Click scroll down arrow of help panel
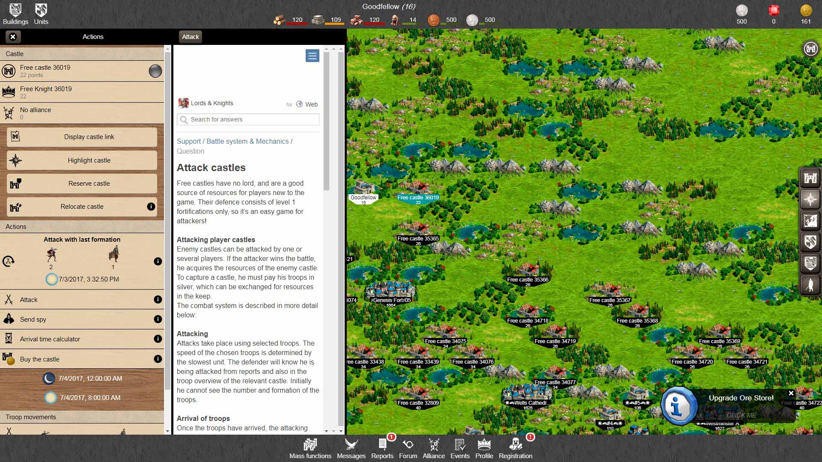This screenshot has width=822, height=462. (x=327, y=431)
